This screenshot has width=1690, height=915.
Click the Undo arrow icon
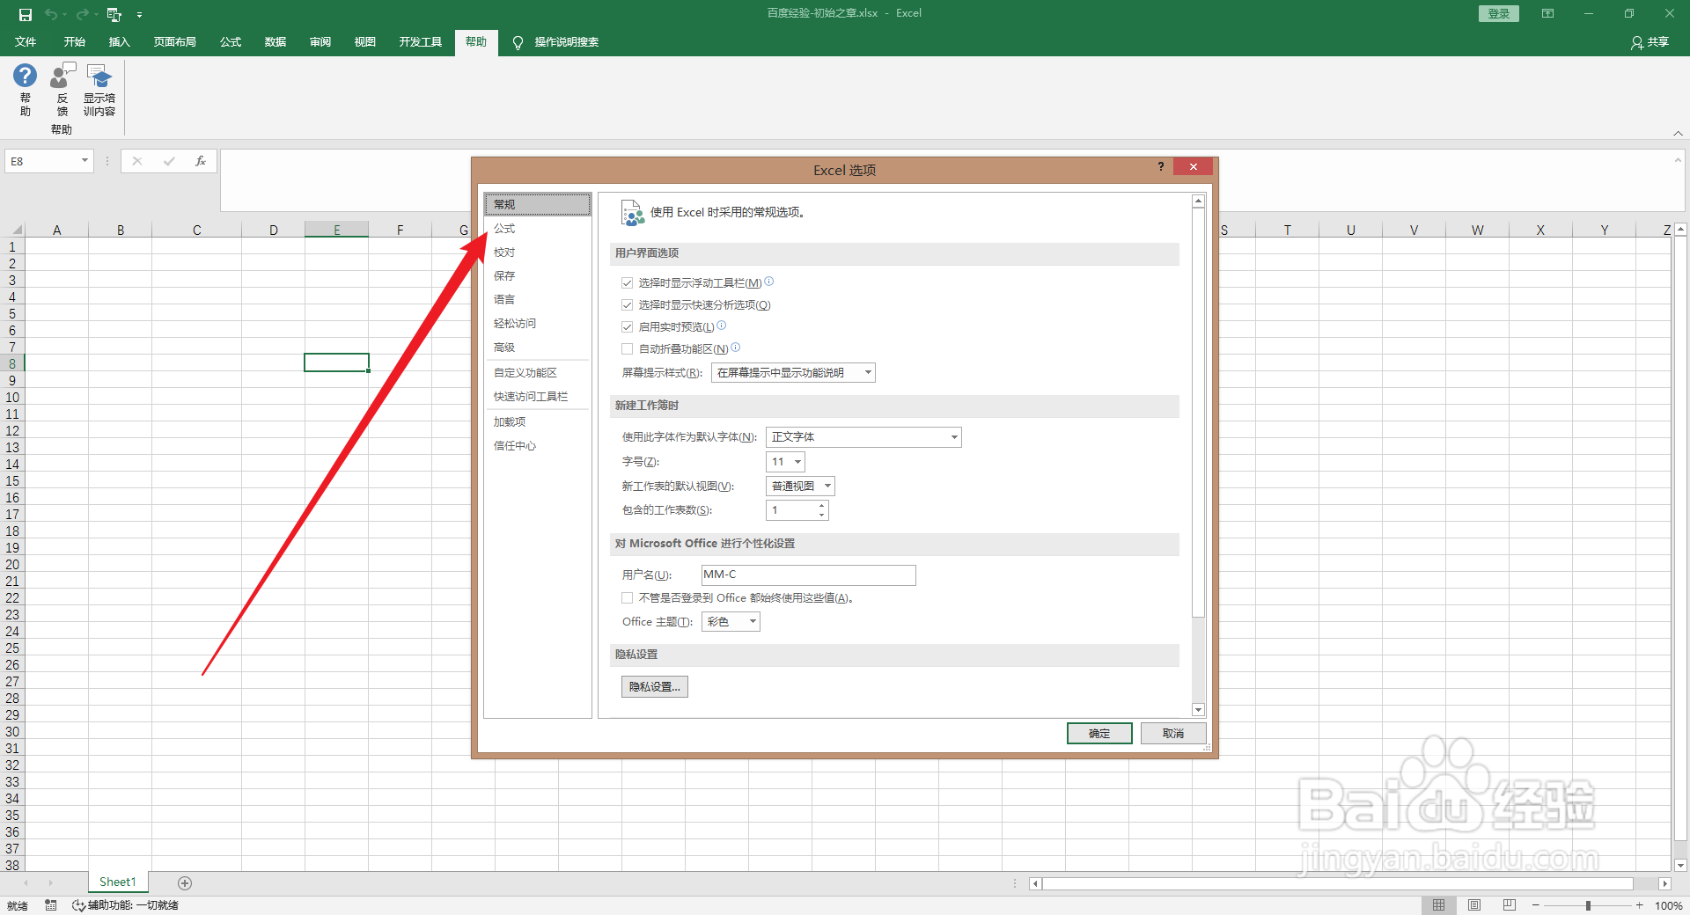click(x=51, y=14)
